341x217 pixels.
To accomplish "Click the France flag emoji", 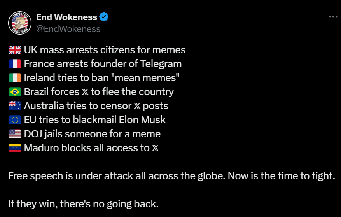I will click(x=15, y=64).
